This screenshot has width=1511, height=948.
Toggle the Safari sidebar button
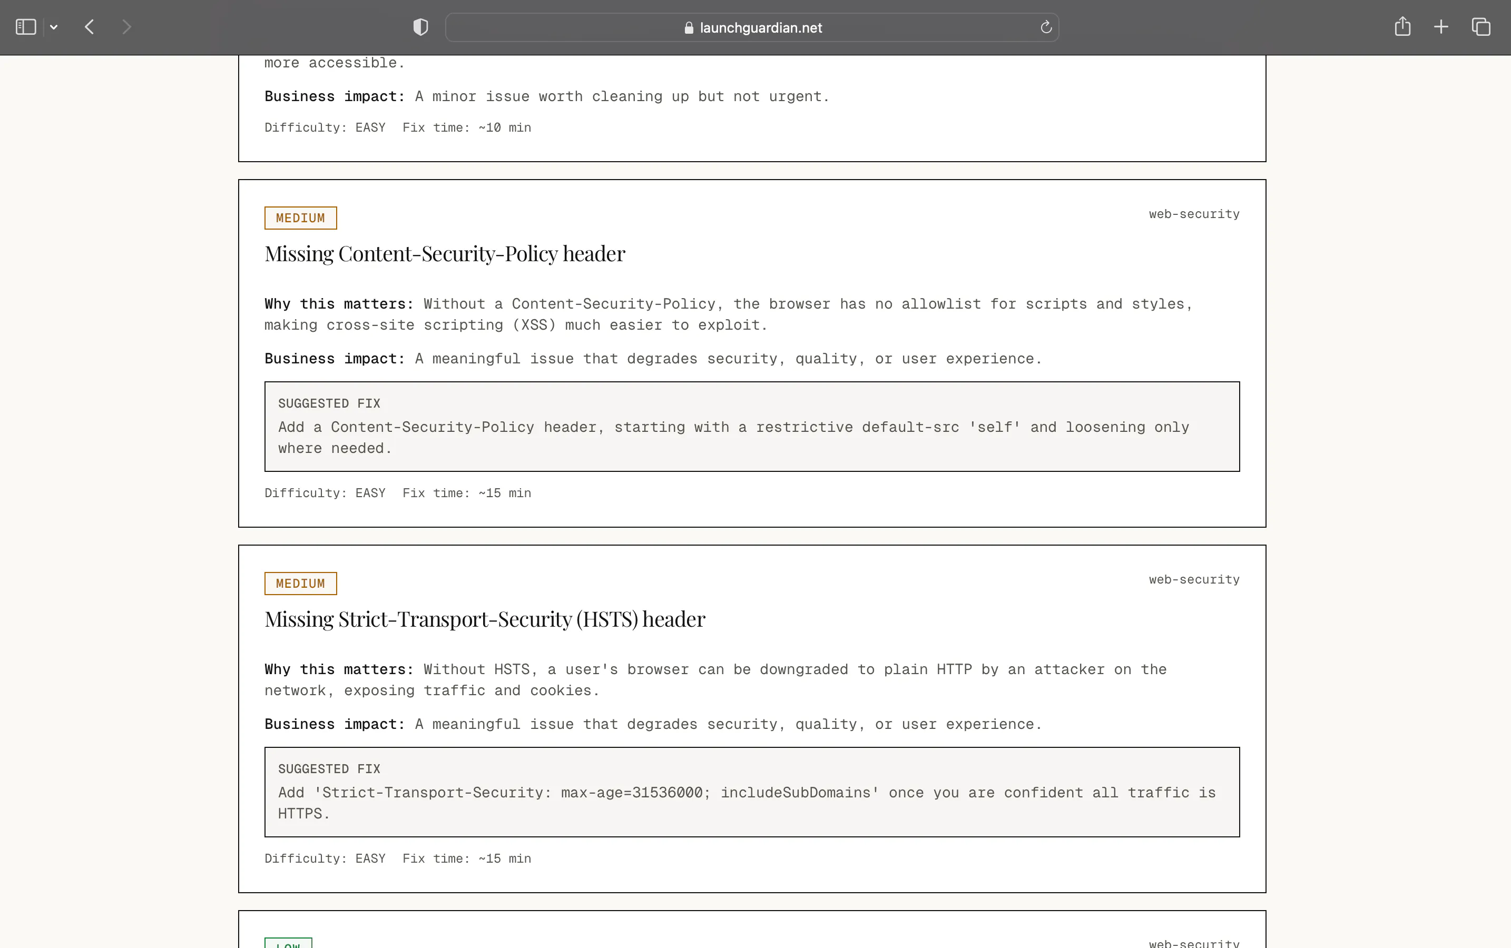(26, 27)
